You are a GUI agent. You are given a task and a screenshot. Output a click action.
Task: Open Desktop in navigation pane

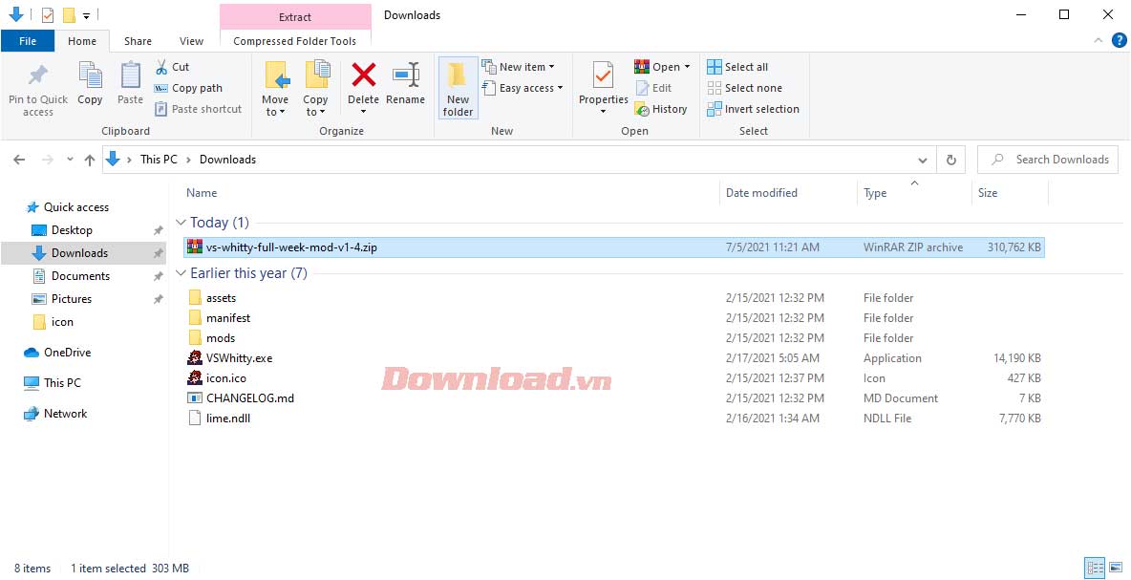[x=72, y=230]
